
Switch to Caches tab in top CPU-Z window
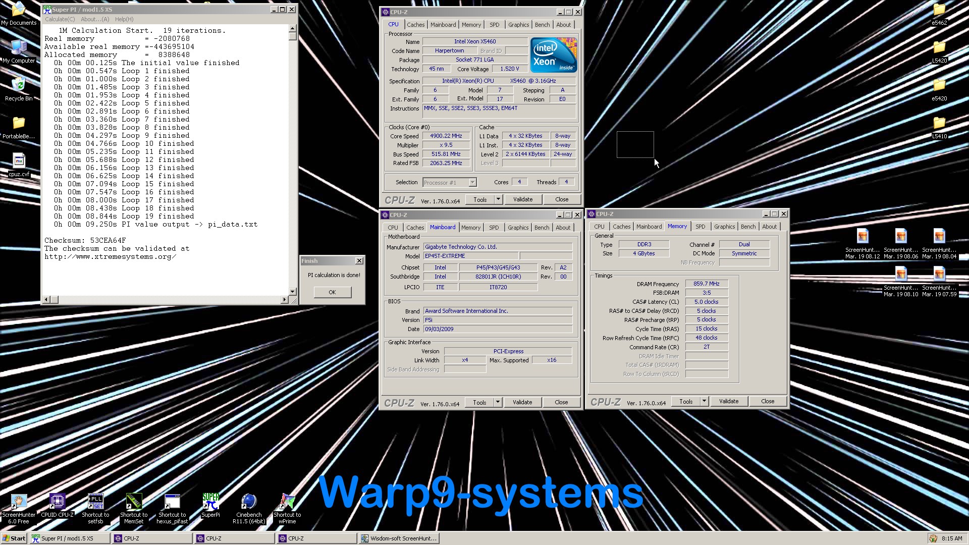416,25
